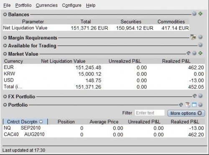The image size is (209, 155).
Task: Click the portfolio margin icon beside Margin Requirements
Action: (x=193, y=37)
